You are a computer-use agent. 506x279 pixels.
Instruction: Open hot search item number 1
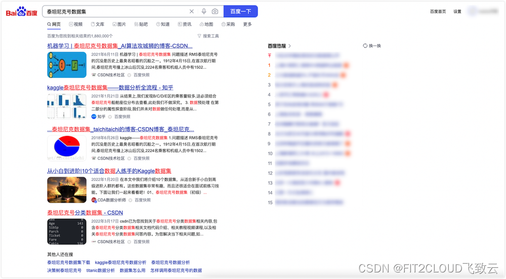309,65
